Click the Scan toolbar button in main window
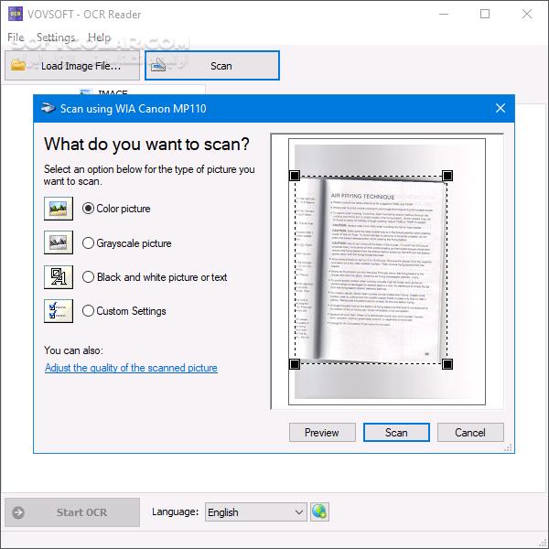 point(212,66)
